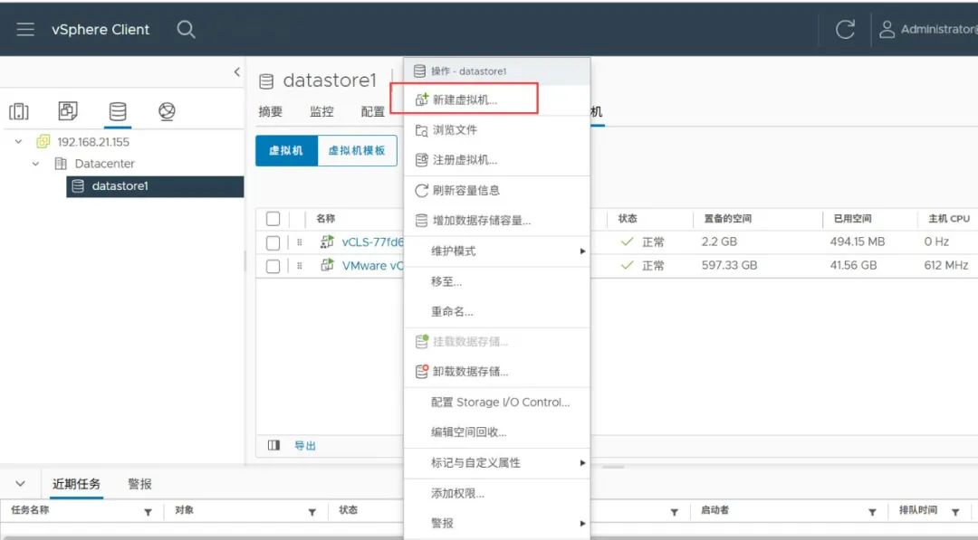978x540 pixels.
Task: Refresh the vSphere Client view
Action: (x=845, y=29)
